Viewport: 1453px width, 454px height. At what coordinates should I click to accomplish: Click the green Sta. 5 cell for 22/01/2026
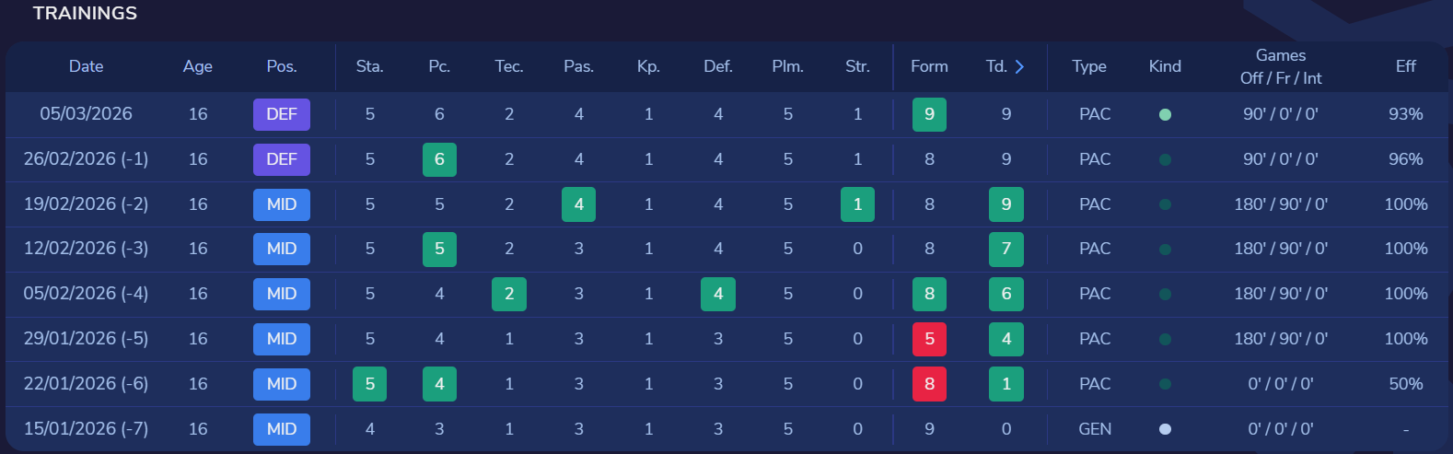pyautogui.click(x=369, y=384)
